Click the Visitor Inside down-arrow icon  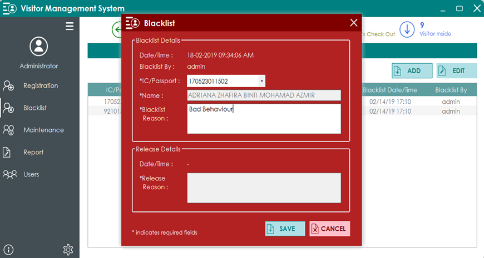[407, 30]
